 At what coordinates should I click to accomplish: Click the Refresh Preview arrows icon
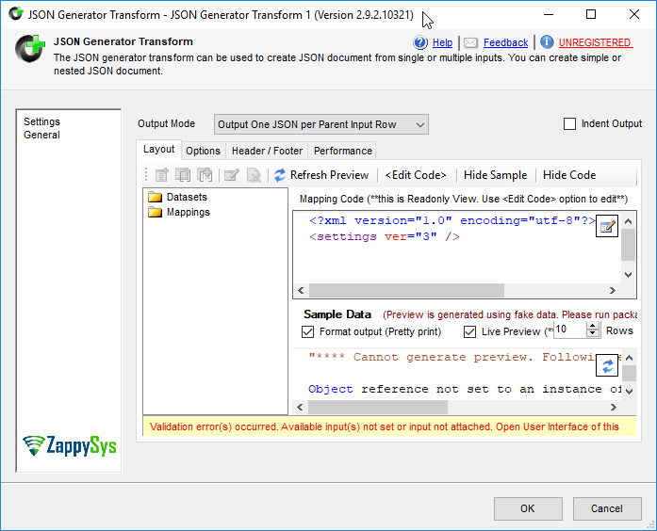point(280,175)
